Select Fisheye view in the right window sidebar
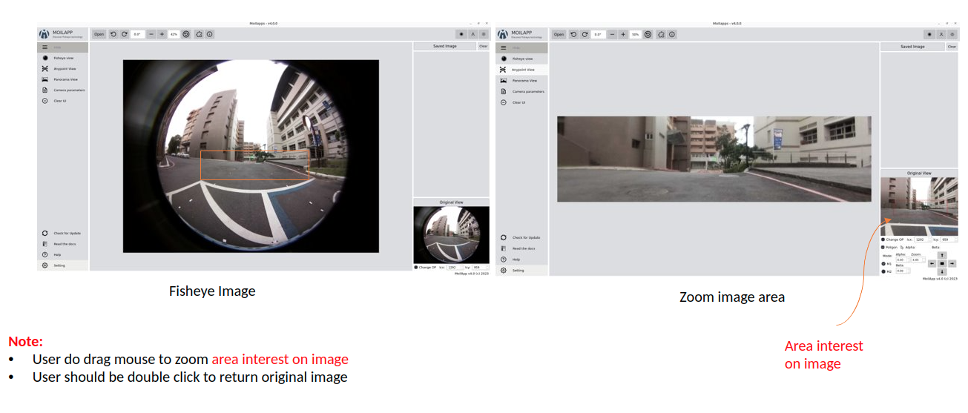 point(523,59)
